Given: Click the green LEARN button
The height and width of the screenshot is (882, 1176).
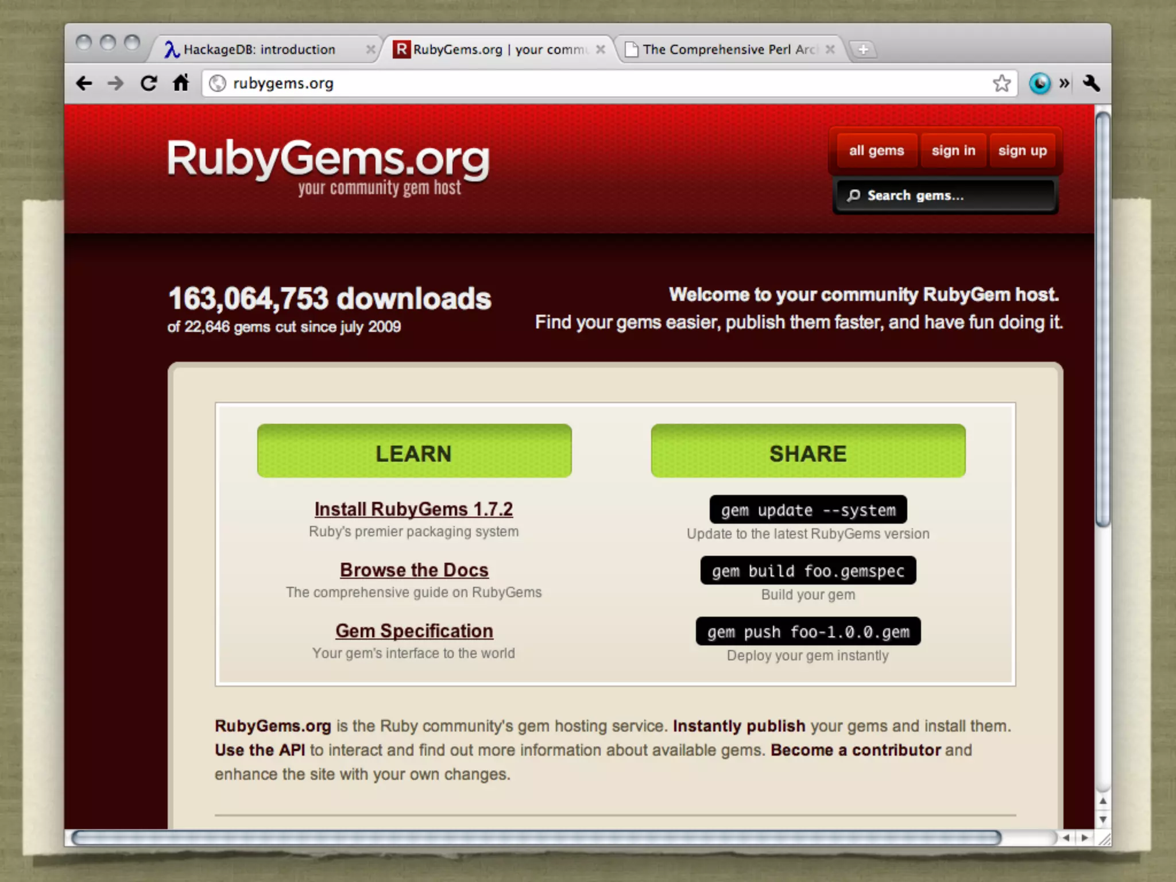Looking at the screenshot, I should pos(414,451).
